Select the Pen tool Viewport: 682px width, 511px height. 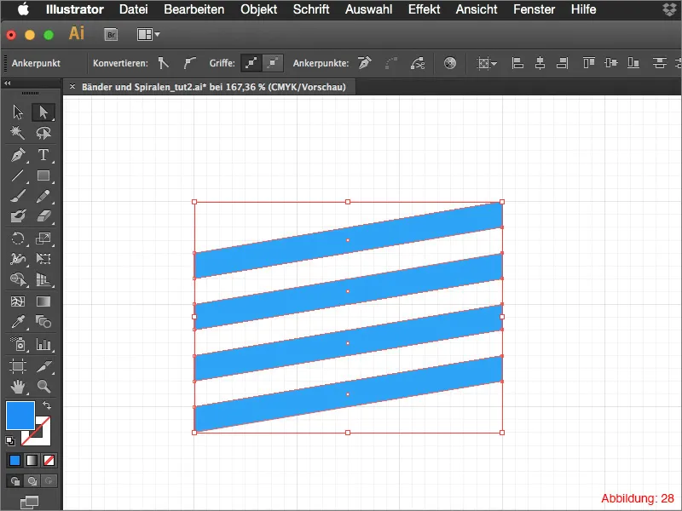[x=18, y=155]
